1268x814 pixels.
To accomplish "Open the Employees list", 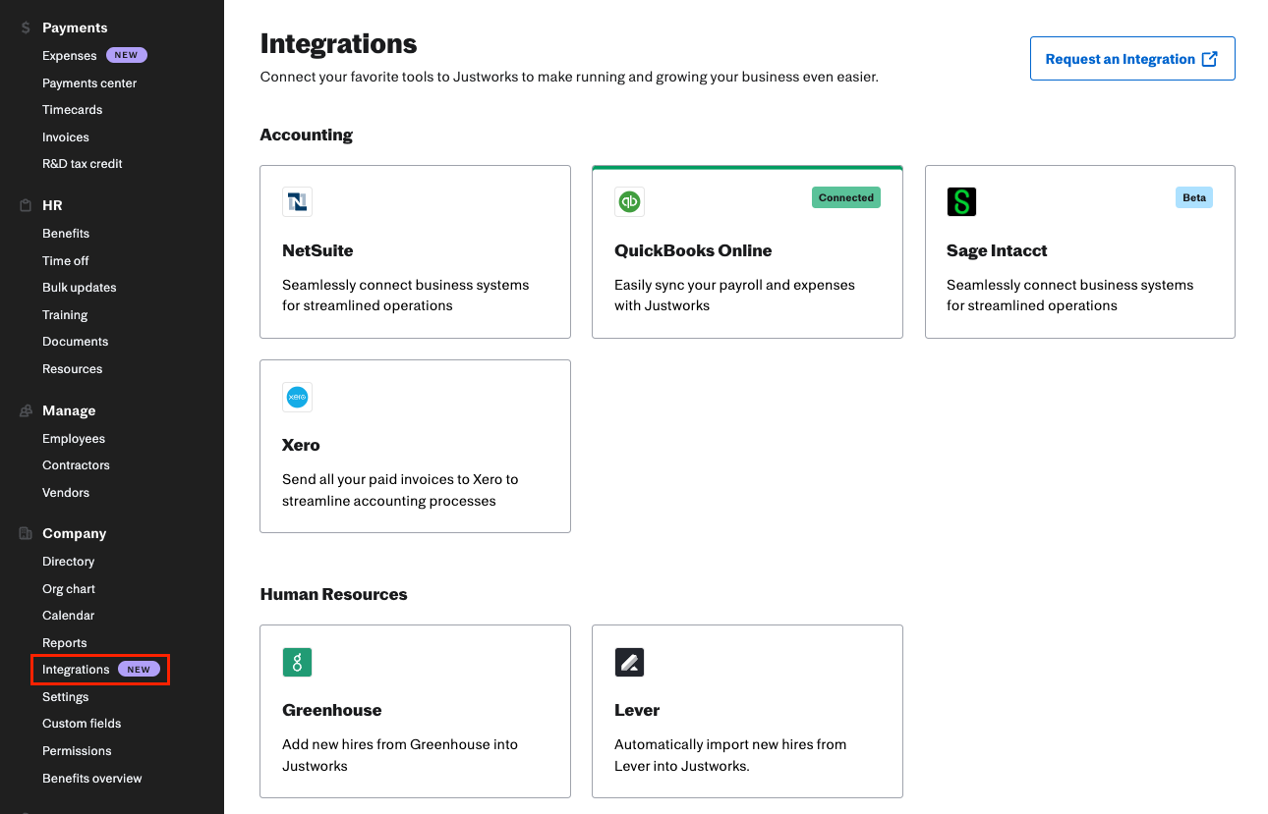I will pyautogui.click(x=74, y=439).
